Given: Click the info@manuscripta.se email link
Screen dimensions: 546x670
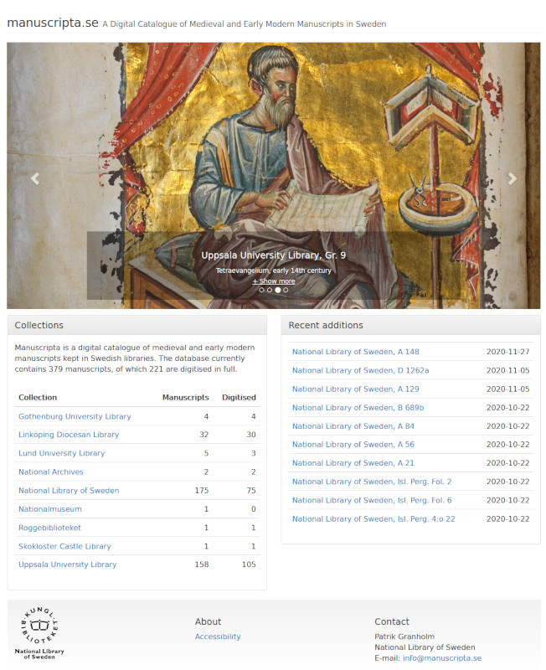Looking at the screenshot, I should pyautogui.click(x=442, y=658).
